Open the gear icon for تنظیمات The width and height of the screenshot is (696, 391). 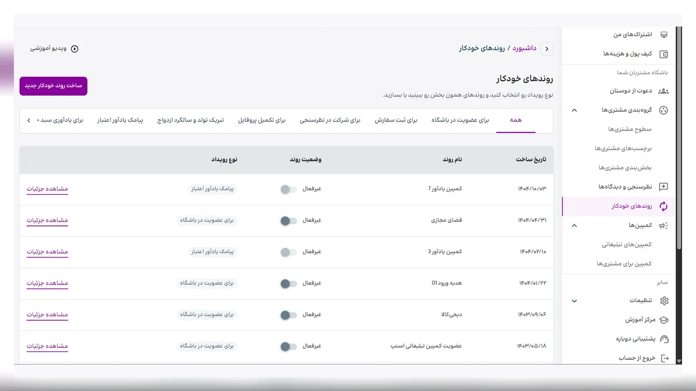[x=664, y=301]
